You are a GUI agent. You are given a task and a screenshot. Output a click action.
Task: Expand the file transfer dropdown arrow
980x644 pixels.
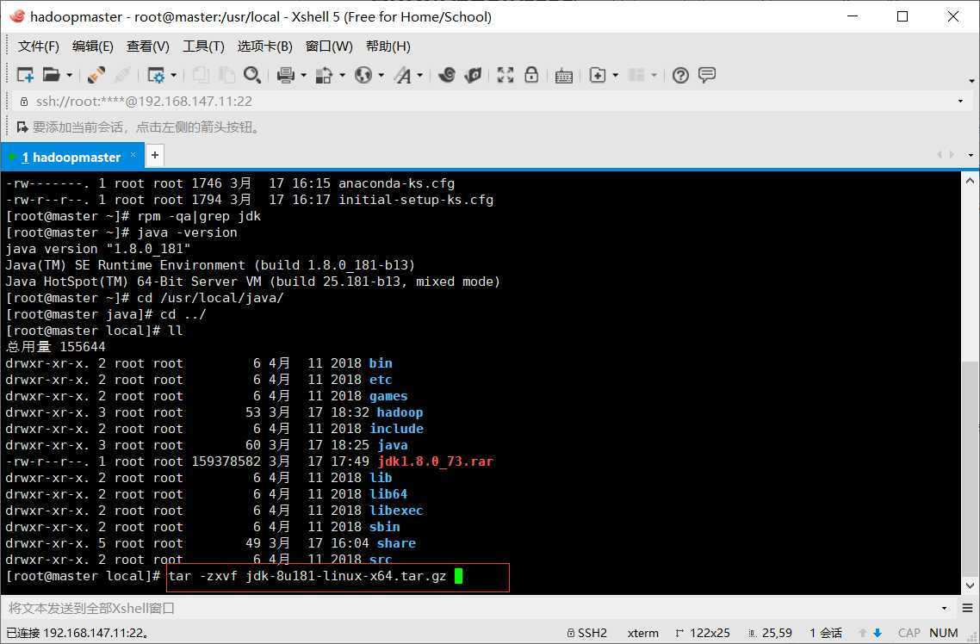342,76
